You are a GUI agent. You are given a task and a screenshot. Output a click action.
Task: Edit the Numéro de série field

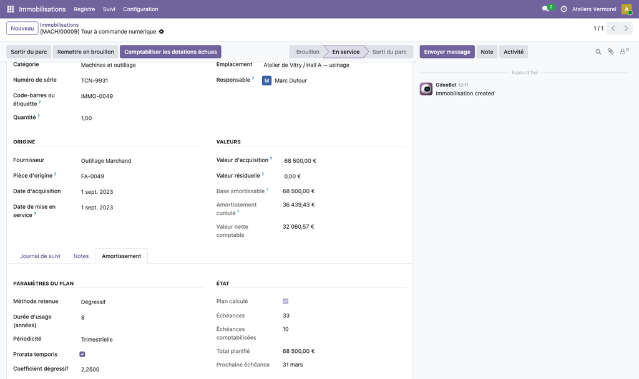(142, 80)
